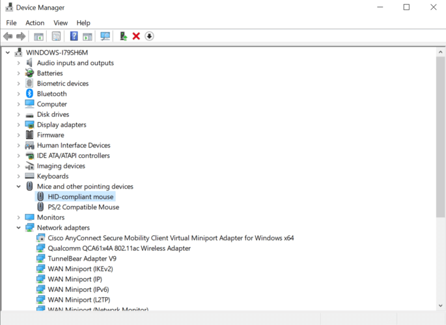Select HID-compliant mouse device

click(x=81, y=197)
